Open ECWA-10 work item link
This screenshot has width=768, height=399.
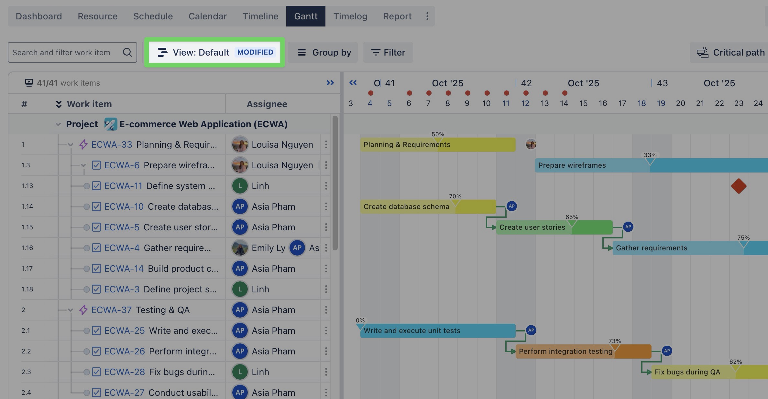[124, 206]
